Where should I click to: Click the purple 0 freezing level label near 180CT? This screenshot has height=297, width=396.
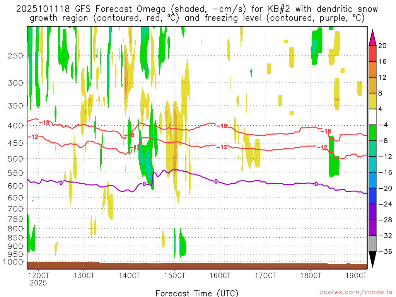316,184
